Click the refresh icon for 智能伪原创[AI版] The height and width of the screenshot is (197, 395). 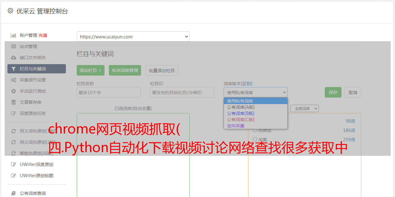(13, 153)
